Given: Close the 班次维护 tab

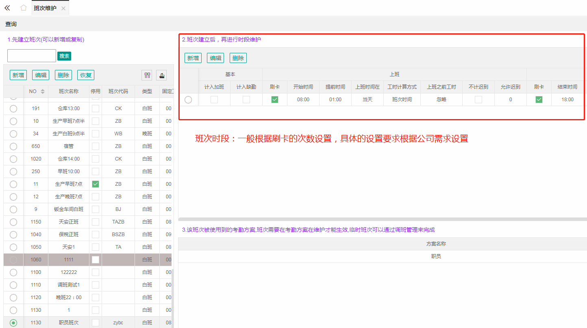Looking at the screenshot, I should click(63, 8).
